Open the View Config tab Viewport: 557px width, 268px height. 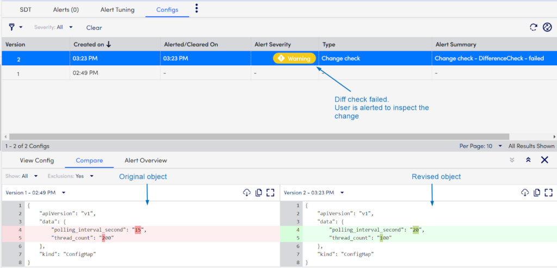click(37, 160)
